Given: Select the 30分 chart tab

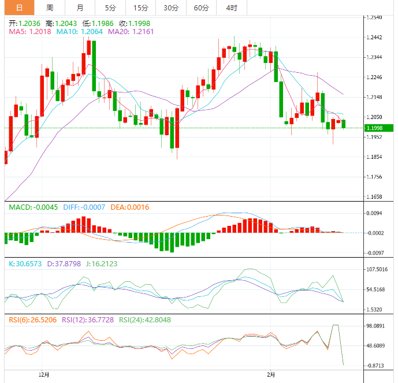Looking at the screenshot, I should [x=171, y=8].
